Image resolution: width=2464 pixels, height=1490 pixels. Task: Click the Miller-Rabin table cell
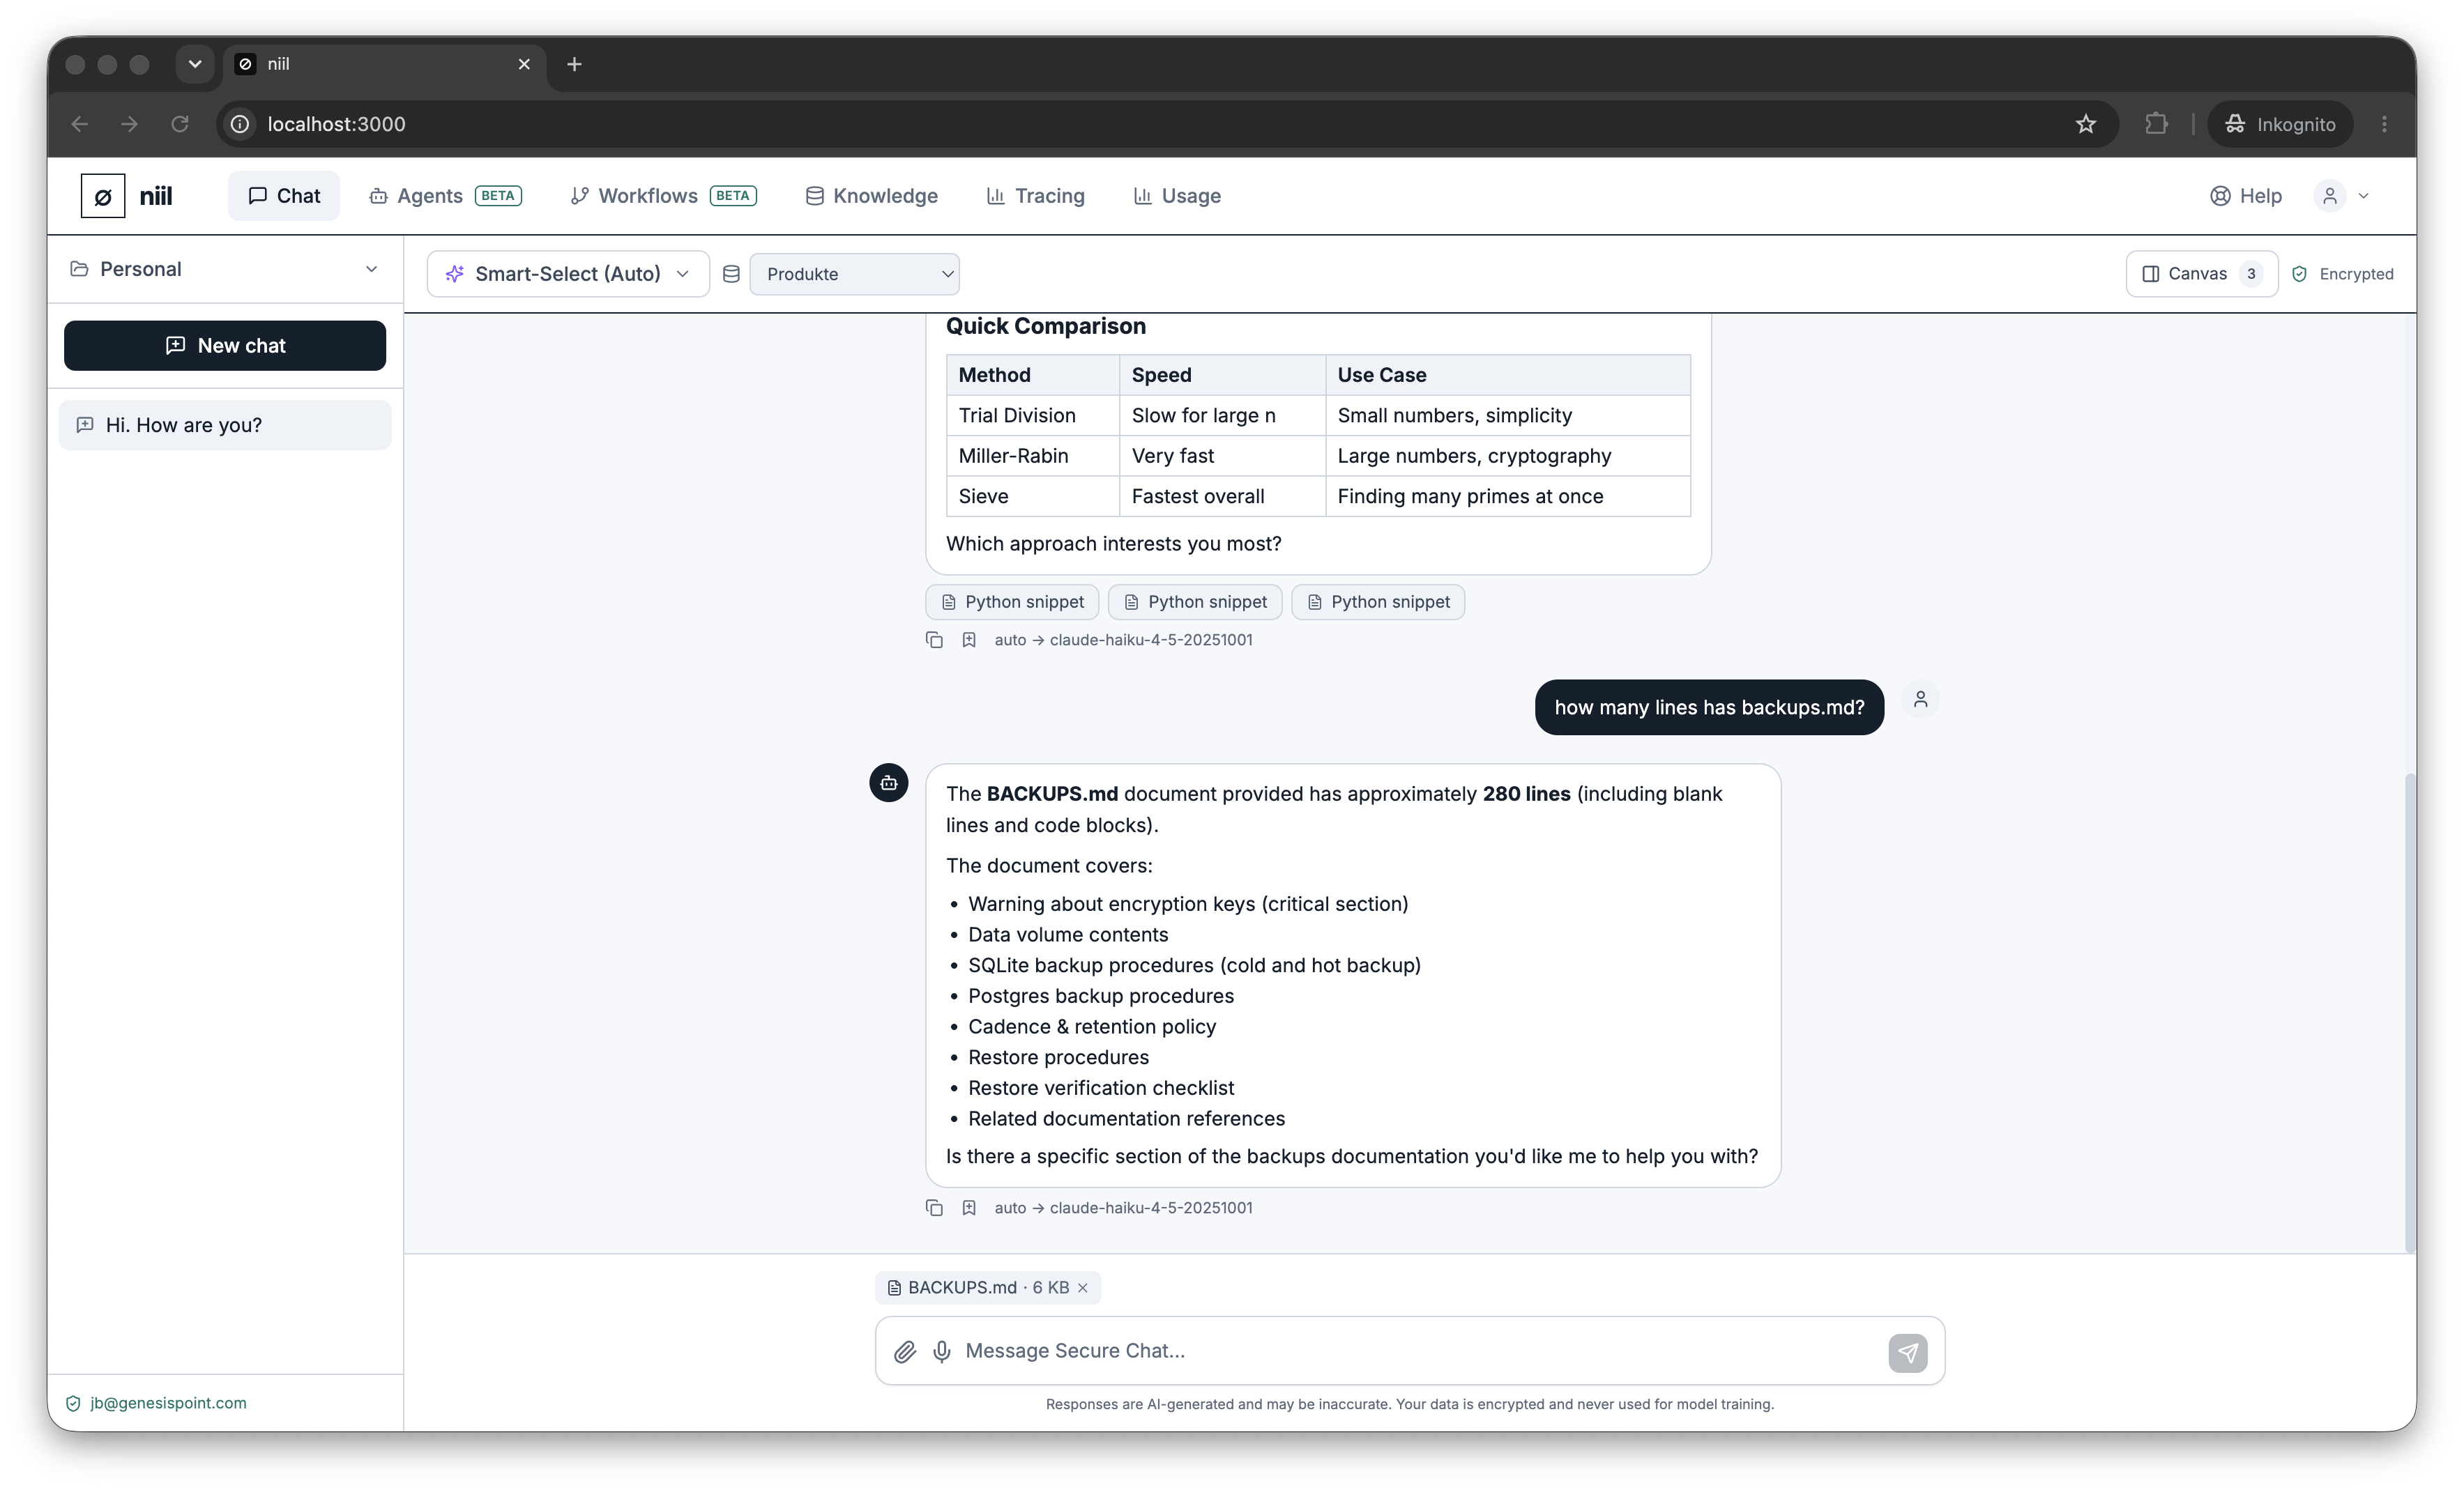coord(1032,456)
